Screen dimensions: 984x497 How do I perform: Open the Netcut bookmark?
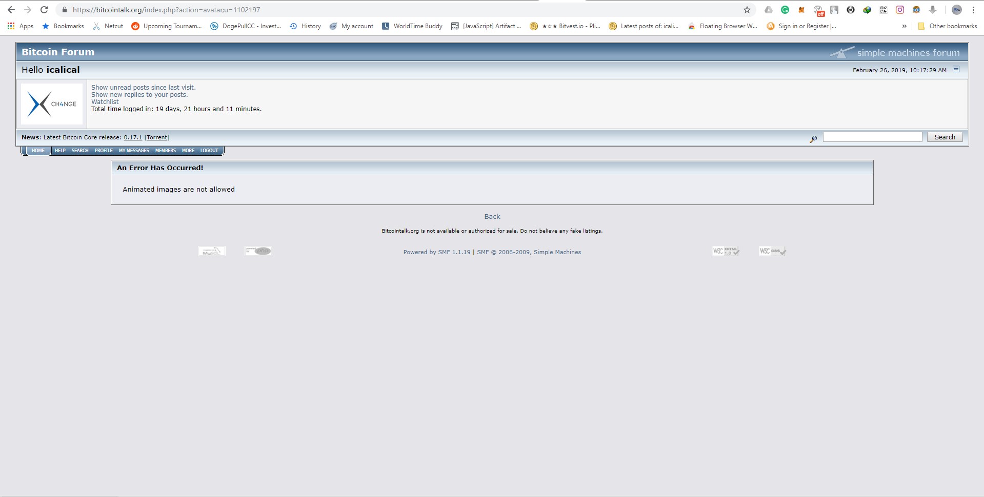tap(108, 26)
